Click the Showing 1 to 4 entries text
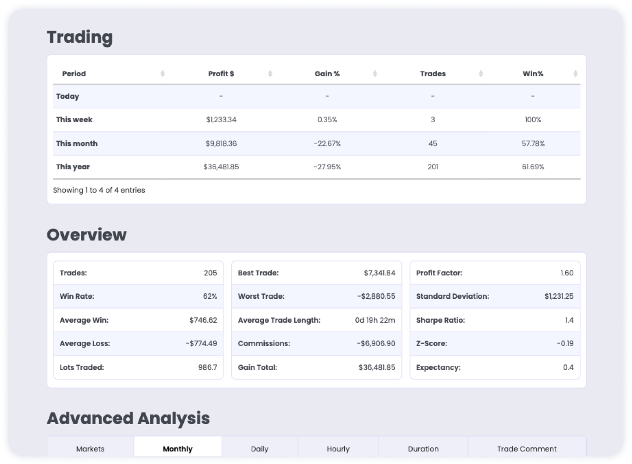The height and width of the screenshot is (464, 632). click(98, 190)
